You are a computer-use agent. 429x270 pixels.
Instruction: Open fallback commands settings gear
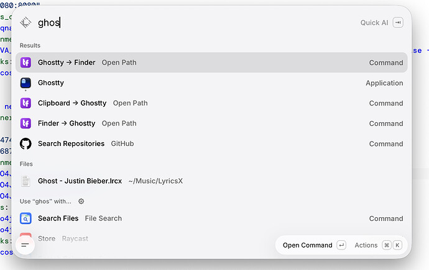point(81,202)
